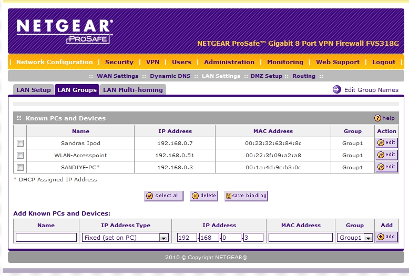Open the Network Configuration menu

point(55,62)
